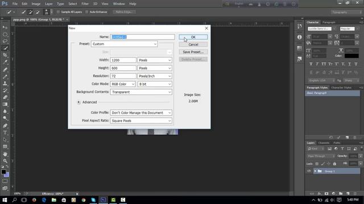Select the Horizontal Type tool
Viewport: 364px width, 204px height.
click(x=5, y=133)
